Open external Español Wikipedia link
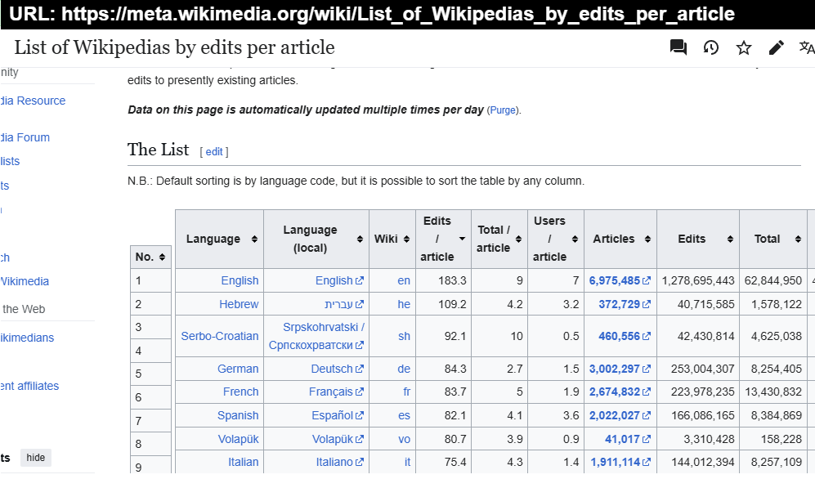 (338, 415)
